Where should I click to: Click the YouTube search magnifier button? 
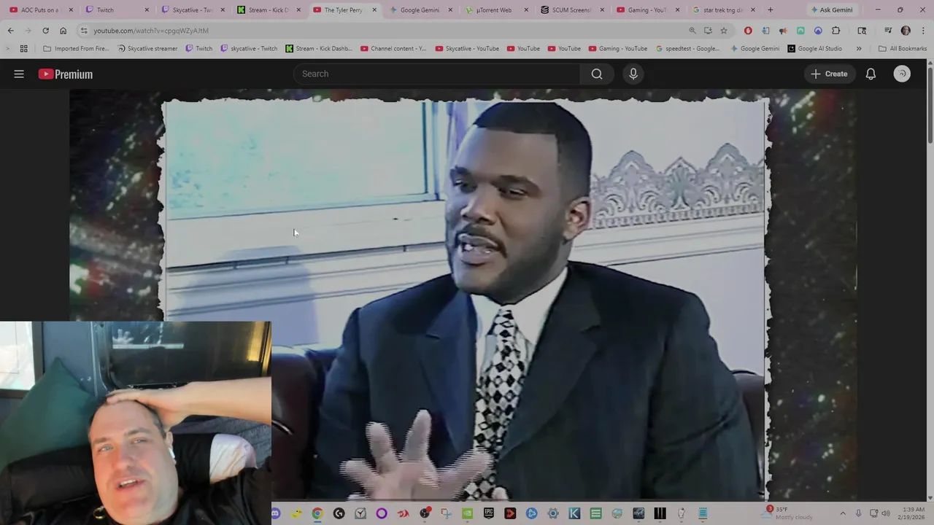[597, 74]
